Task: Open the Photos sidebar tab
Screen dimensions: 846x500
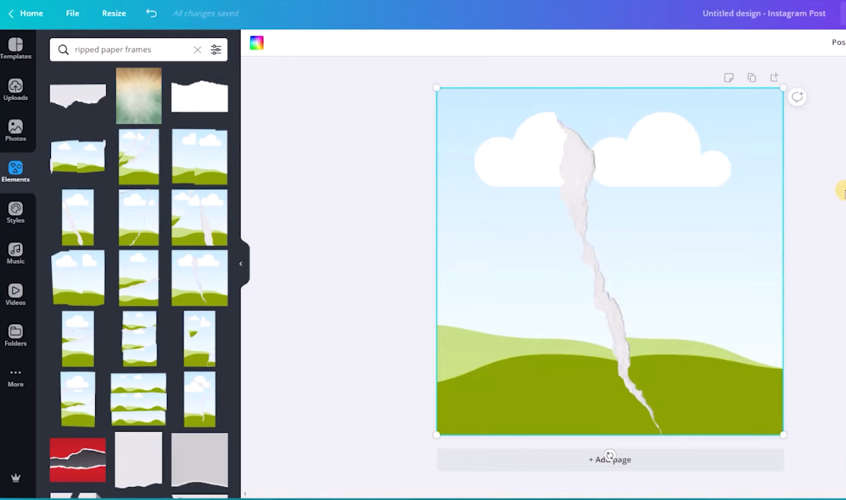Action: pos(15,130)
